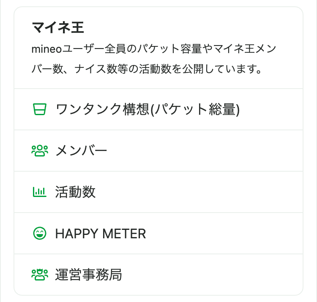
Task: Select the HAPPY METER label
Action: pyautogui.click(x=100, y=234)
